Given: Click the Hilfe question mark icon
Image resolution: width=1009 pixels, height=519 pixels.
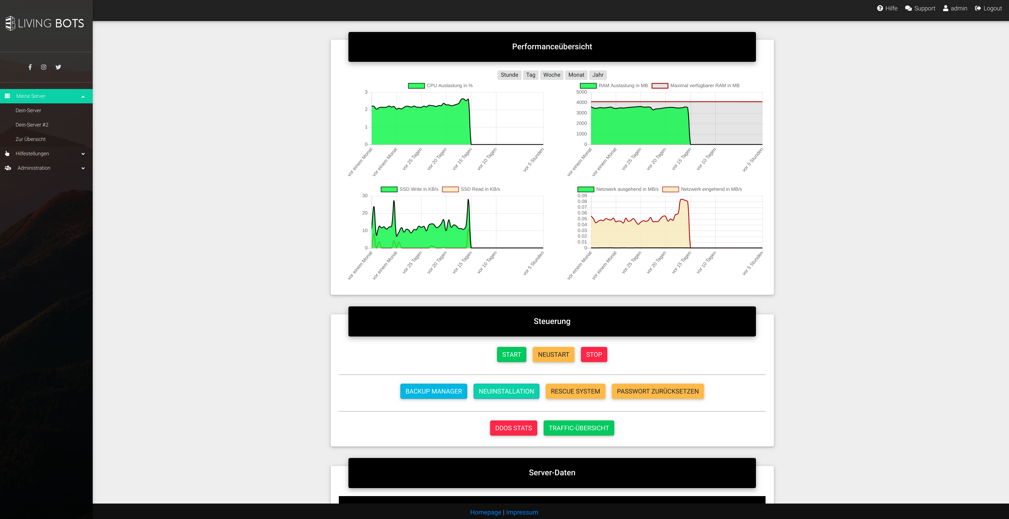Looking at the screenshot, I should (x=880, y=8).
